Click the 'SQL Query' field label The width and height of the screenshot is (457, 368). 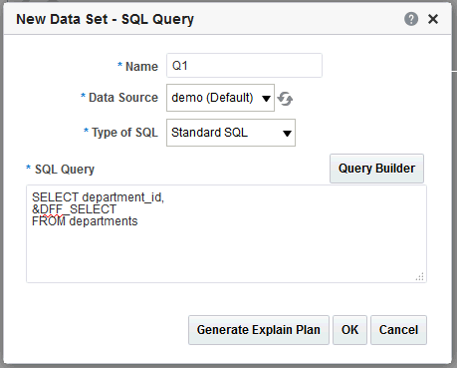(x=65, y=170)
